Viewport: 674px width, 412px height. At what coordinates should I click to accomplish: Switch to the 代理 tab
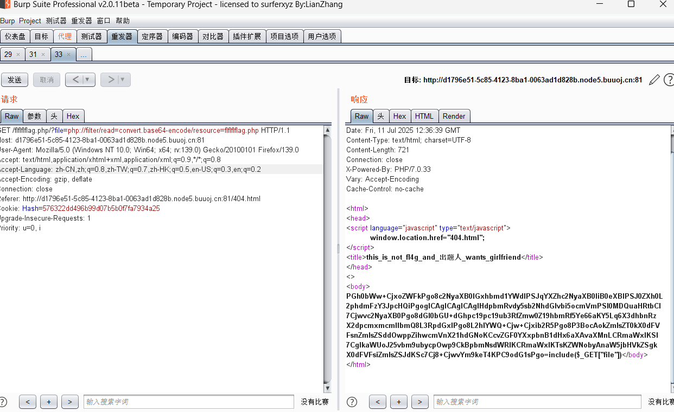[65, 36]
